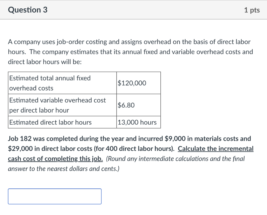
Task: Click inside the blue-outlined answer box
Action: (55, 196)
